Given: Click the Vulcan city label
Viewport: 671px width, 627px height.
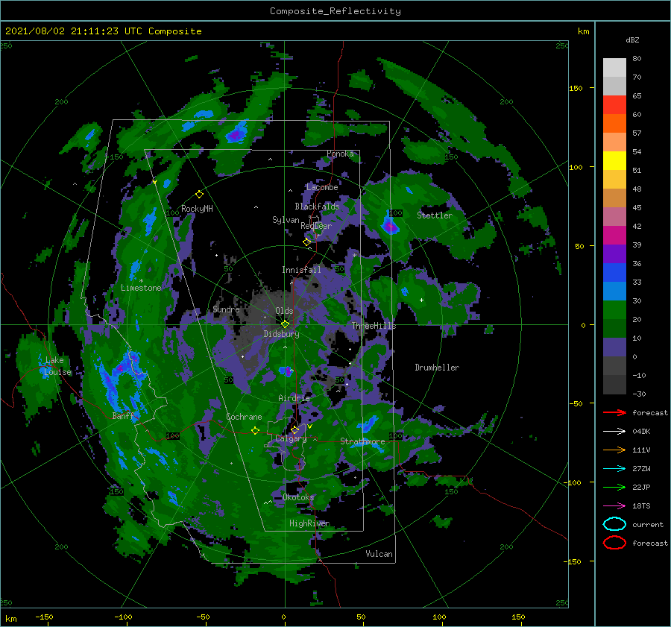Looking at the screenshot, I should point(379,554).
